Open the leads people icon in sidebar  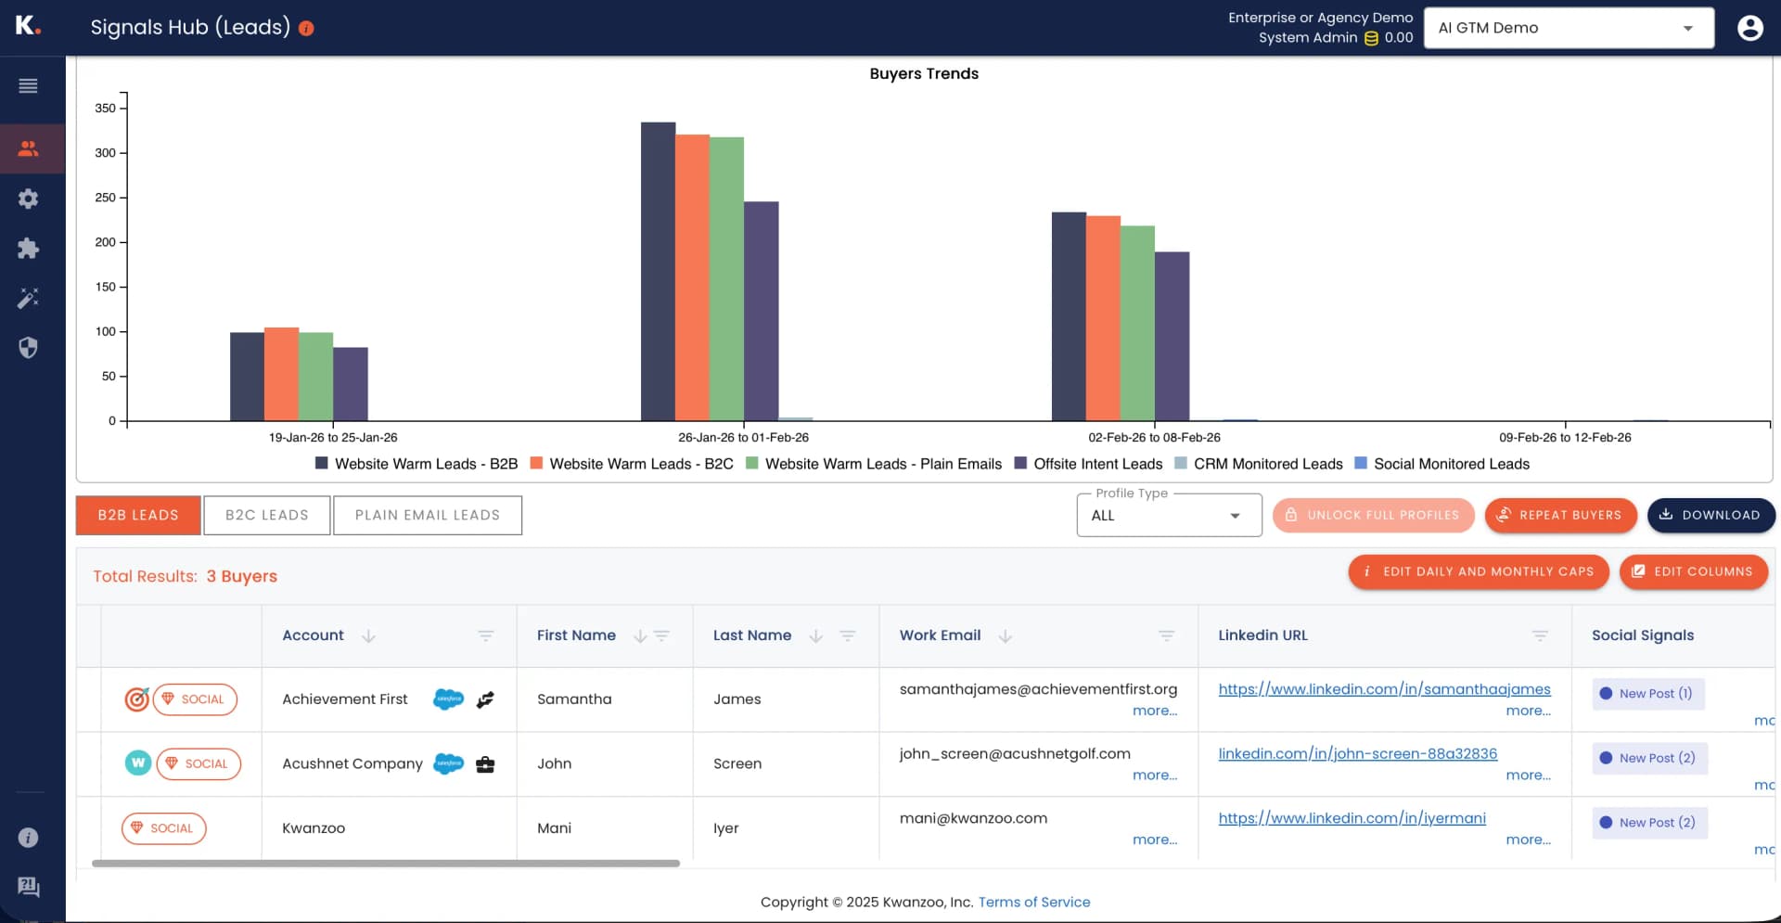[x=29, y=148]
